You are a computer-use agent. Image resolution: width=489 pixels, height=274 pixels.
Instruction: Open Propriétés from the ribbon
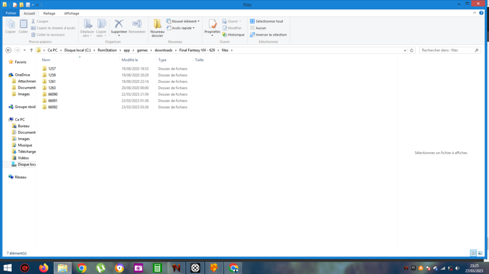212,24
